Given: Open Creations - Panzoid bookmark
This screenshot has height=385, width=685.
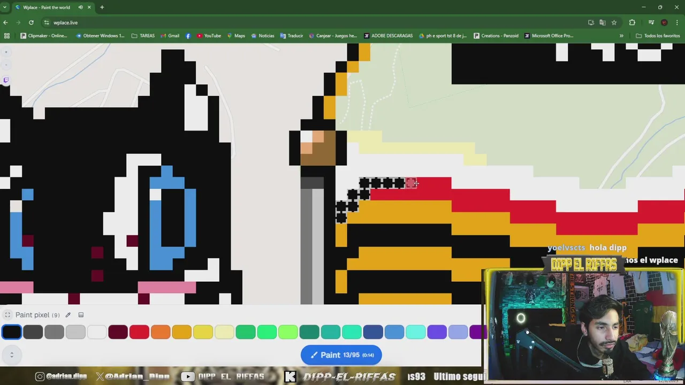Looking at the screenshot, I should [496, 36].
